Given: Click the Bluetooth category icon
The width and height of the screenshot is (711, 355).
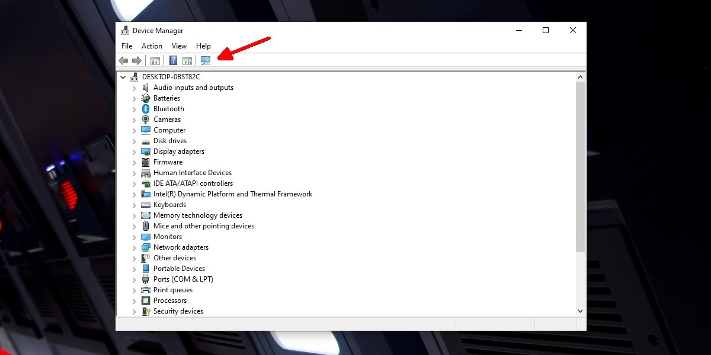Looking at the screenshot, I should pos(145,108).
